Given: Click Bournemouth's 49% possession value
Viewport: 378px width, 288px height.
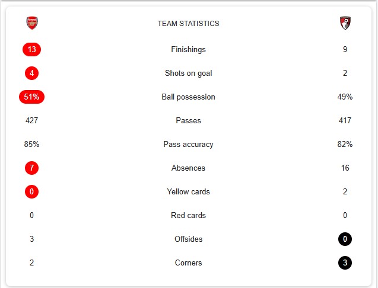Looking at the screenshot, I should pyautogui.click(x=345, y=97).
